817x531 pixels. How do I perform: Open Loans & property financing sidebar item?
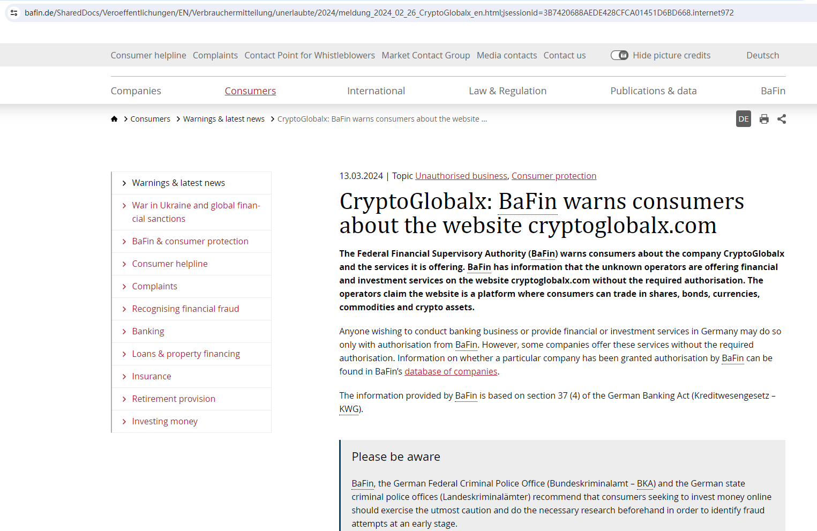[186, 354]
